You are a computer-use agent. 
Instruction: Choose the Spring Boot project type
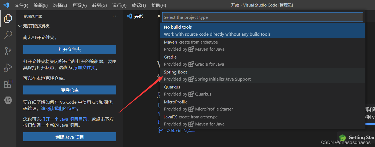262,75
